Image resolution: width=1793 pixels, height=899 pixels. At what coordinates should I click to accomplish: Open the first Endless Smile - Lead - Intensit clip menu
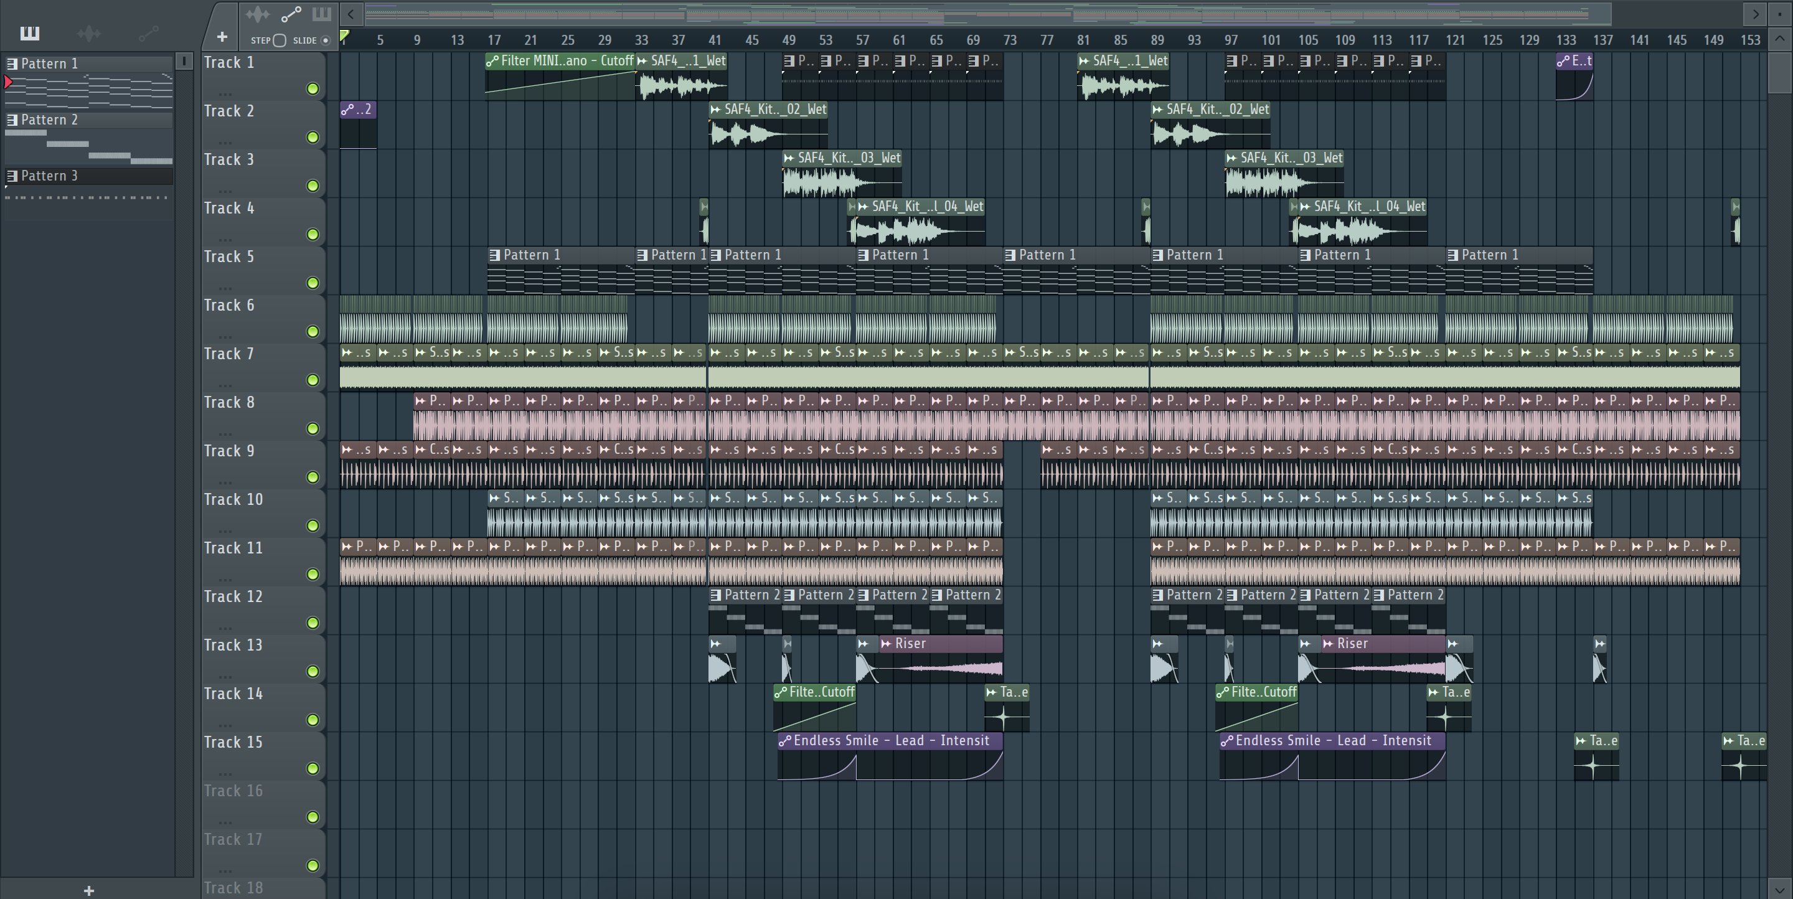785,741
